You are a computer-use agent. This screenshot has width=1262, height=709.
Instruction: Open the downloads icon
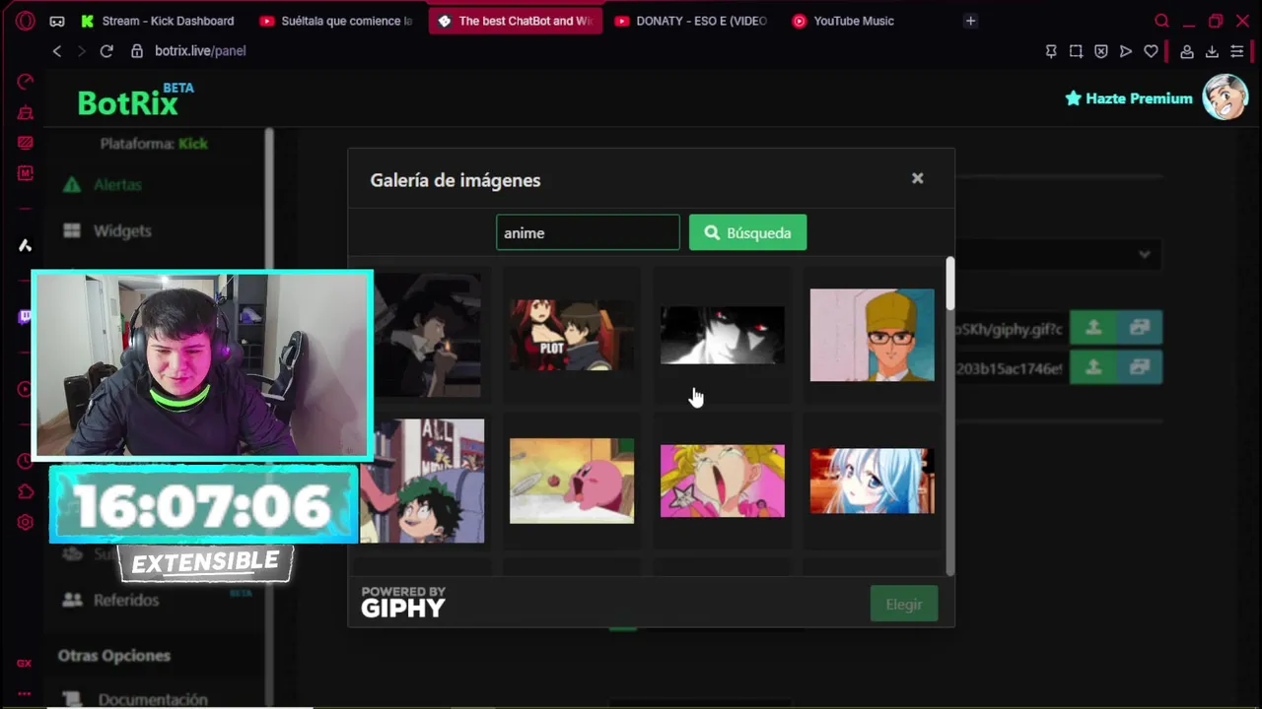1212,51
